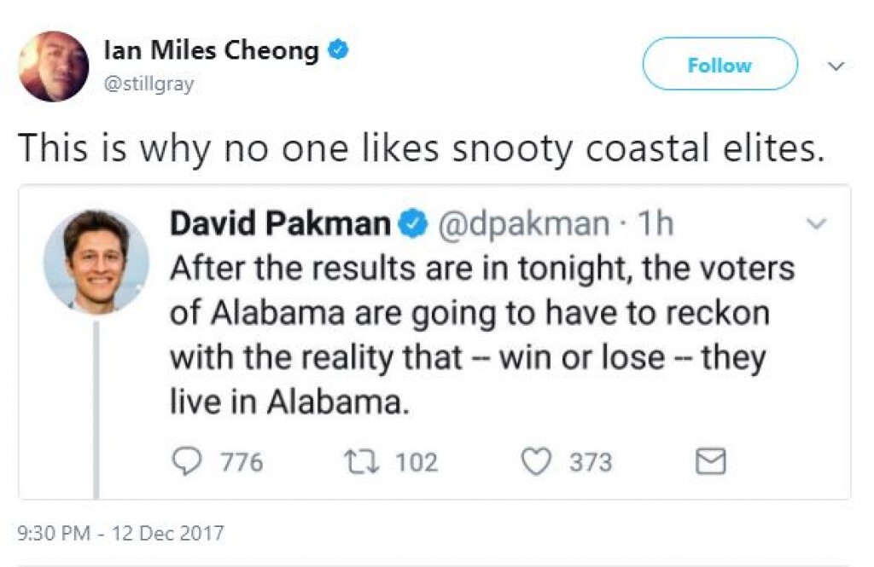Click the @stillgray handle
Screen dimensions: 874x567
click(148, 84)
